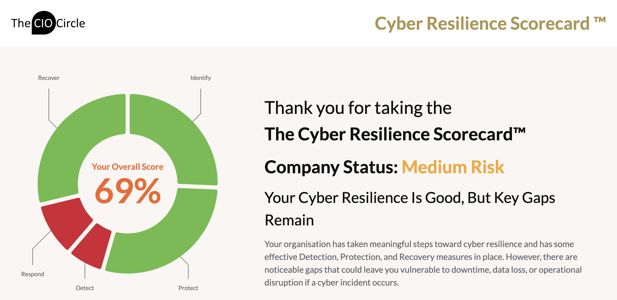The width and height of the screenshot is (617, 300).
Task: Click the Detect chart label
Action: tap(85, 288)
